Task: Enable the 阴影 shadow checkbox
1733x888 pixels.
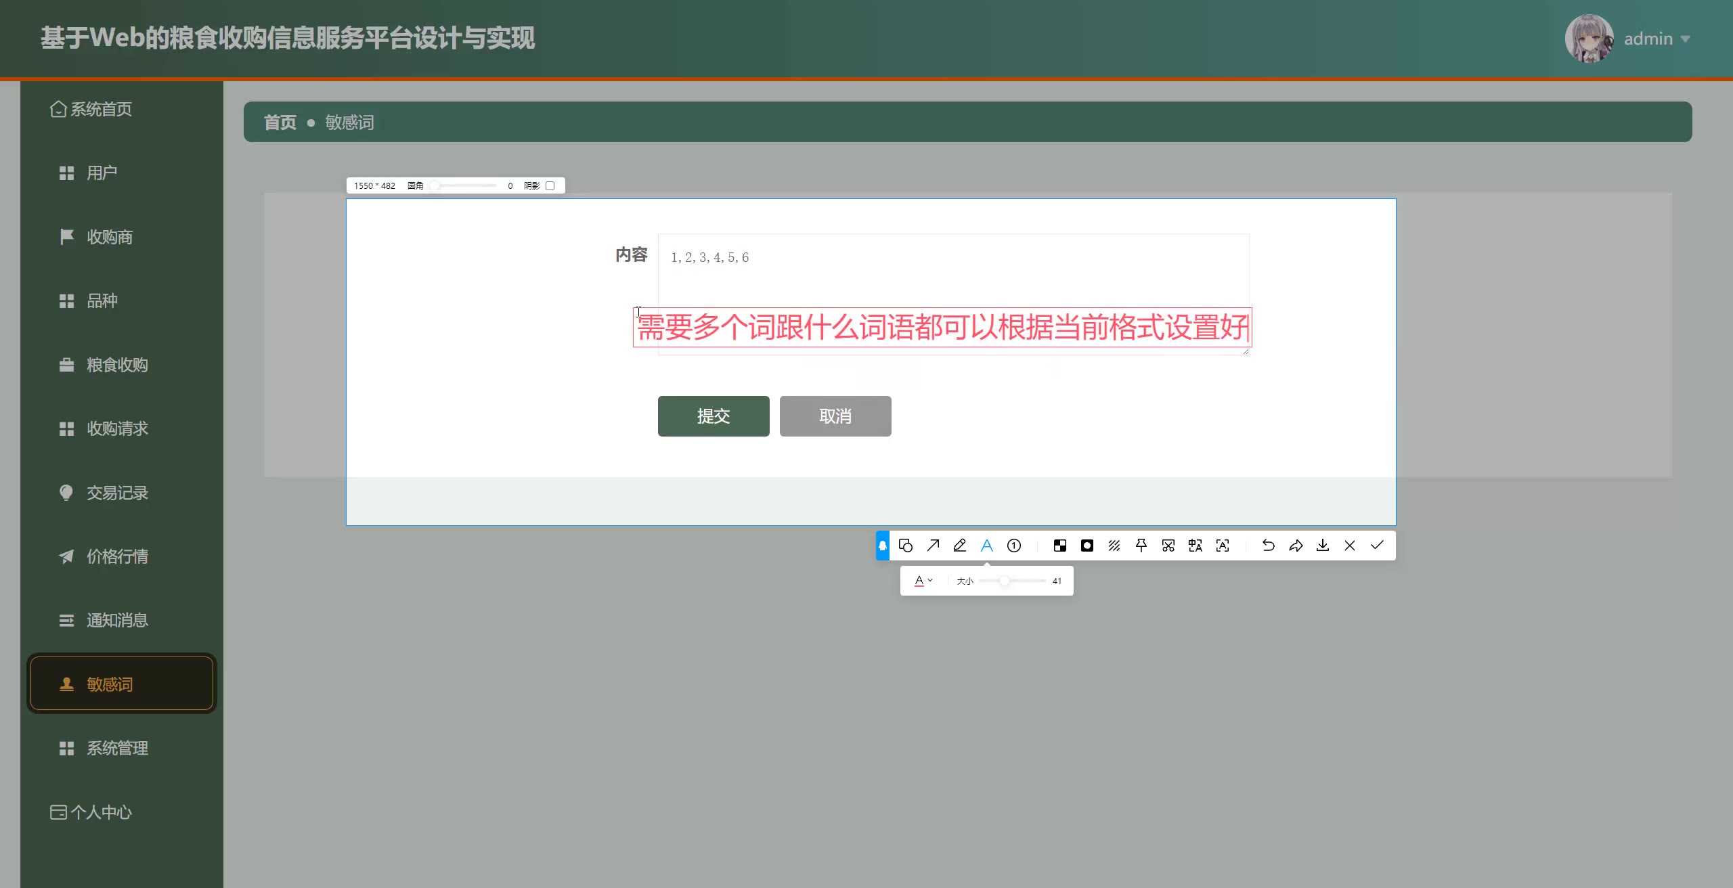Action: [550, 185]
